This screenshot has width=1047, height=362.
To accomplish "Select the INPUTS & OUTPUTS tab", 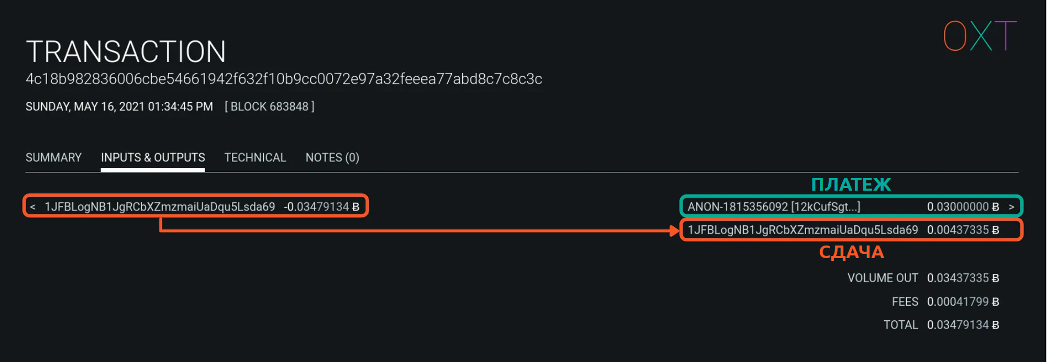I will (153, 158).
